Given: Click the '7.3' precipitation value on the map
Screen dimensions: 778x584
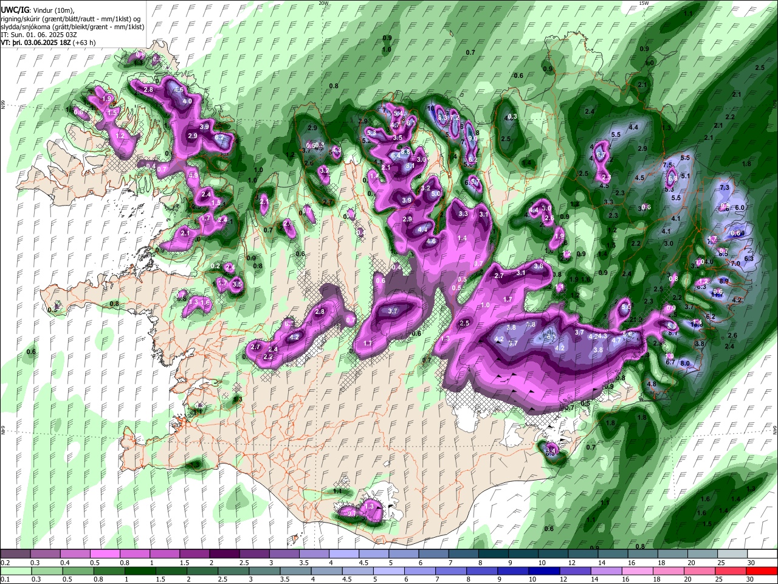Looking at the screenshot, I should click(724, 188).
